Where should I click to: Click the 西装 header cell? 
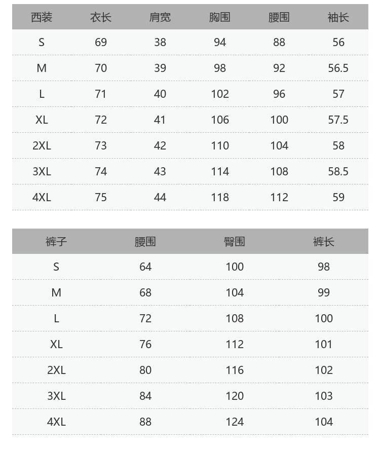(x=42, y=17)
